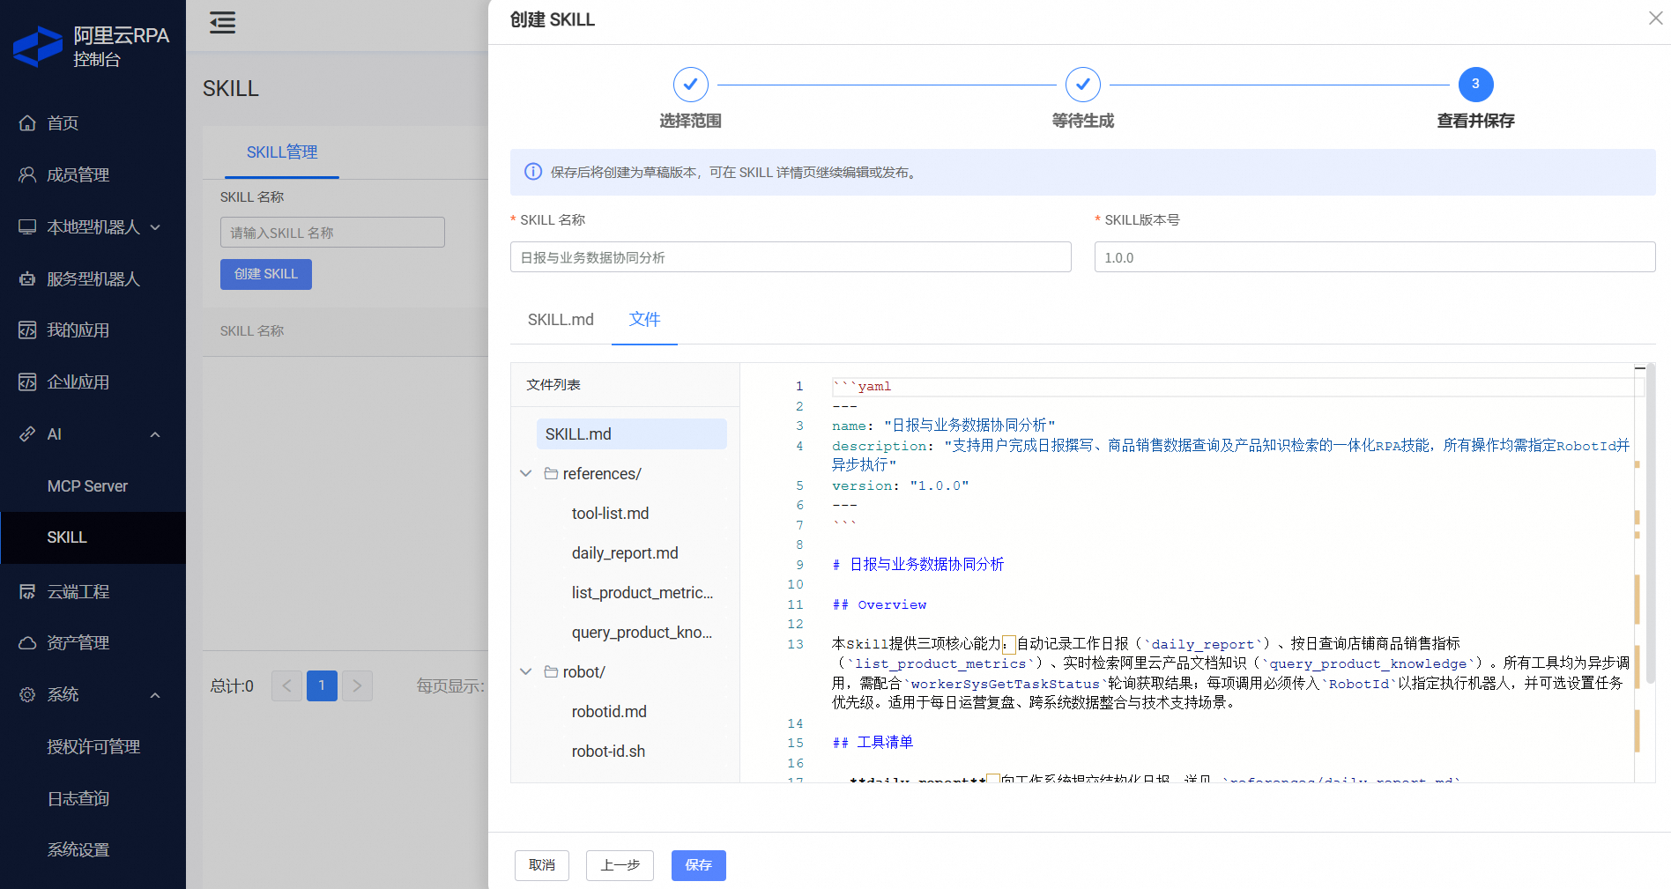Click the 服务型机器人 robot icon

pos(27,279)
